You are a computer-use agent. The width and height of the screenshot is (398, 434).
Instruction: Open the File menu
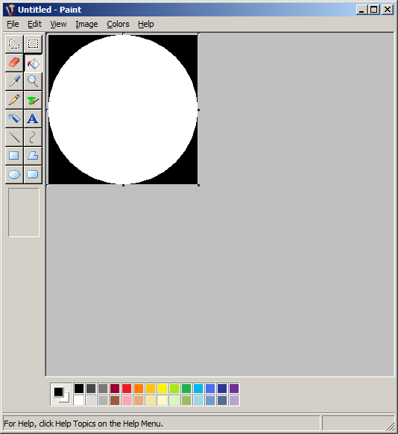(13, 24)
